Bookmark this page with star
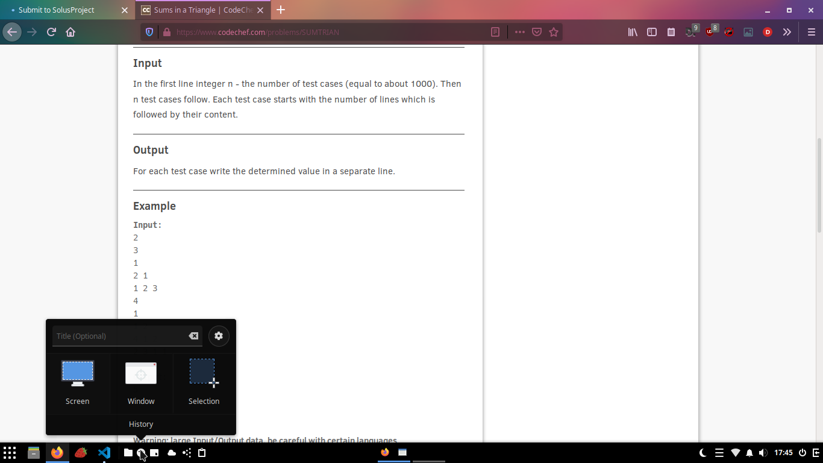The height and width of the screenshot is (463, 823). coord(554,32)
